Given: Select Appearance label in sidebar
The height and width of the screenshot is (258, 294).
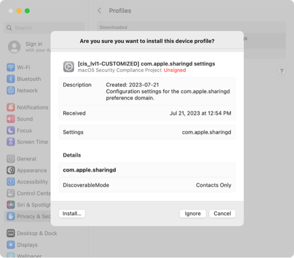Looking at the screenshot, I should coord(32,170).
